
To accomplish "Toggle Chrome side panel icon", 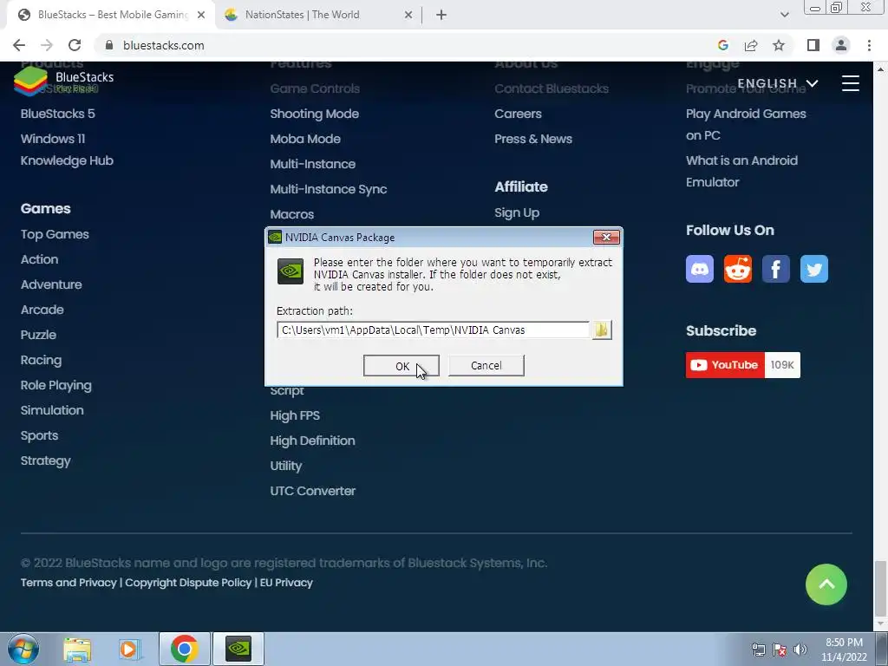I will click(813, 45).
